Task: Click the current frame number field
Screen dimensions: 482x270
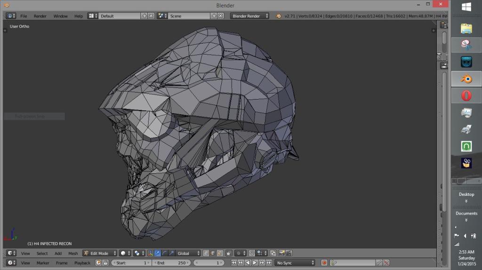Action: point(209,262)
